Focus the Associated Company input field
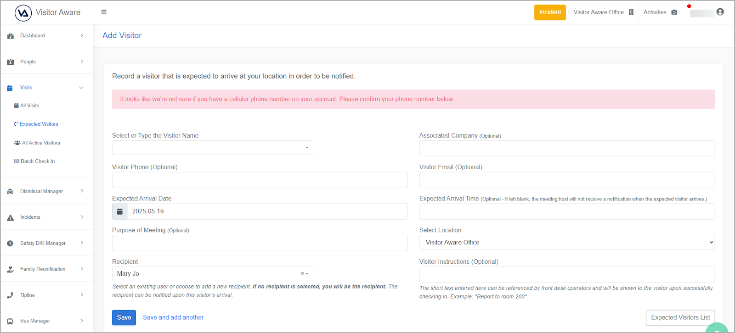Viewport: 735px width, 333px height. [x=567, y=148]
